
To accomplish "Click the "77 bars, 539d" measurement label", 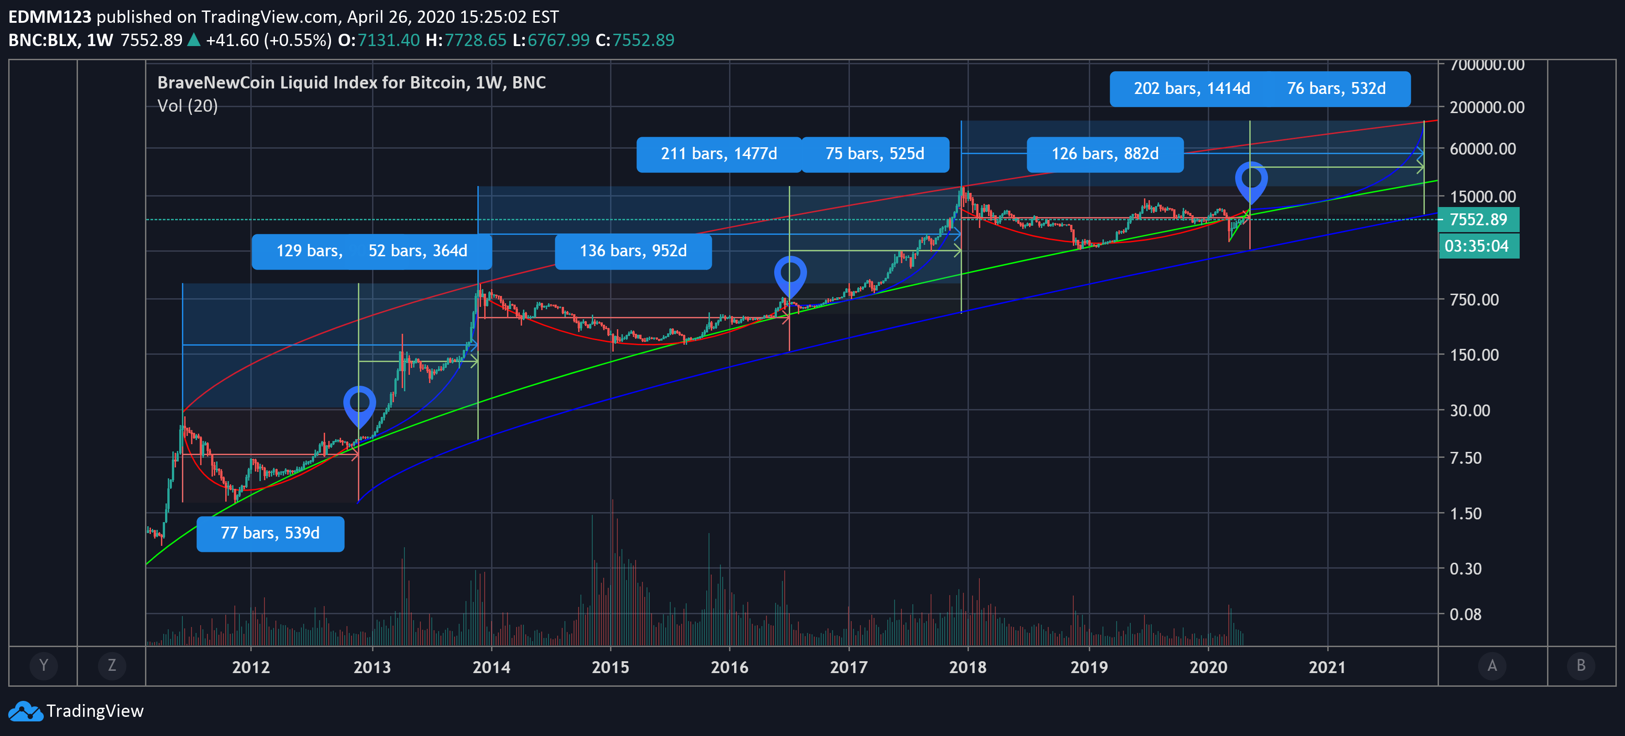I will [270, 534].
